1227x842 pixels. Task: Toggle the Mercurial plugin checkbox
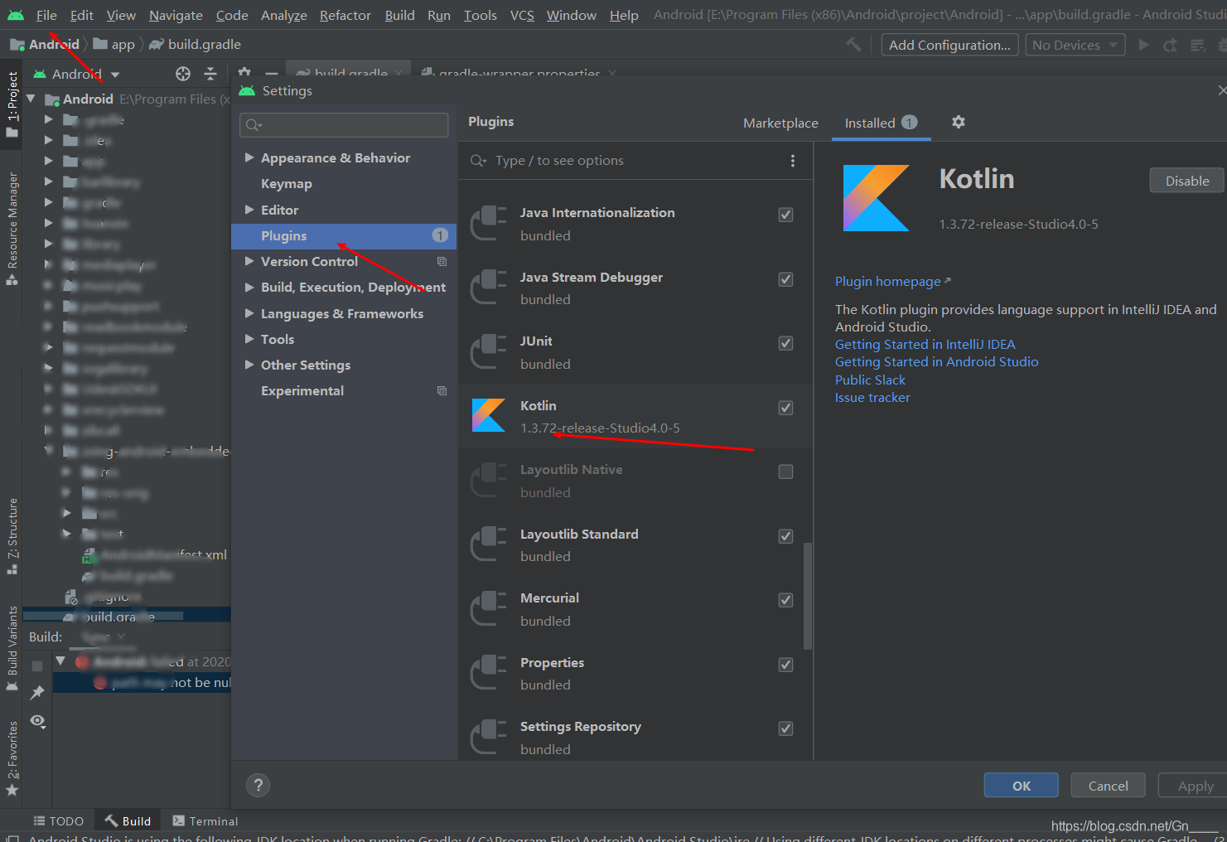[785, 600]
